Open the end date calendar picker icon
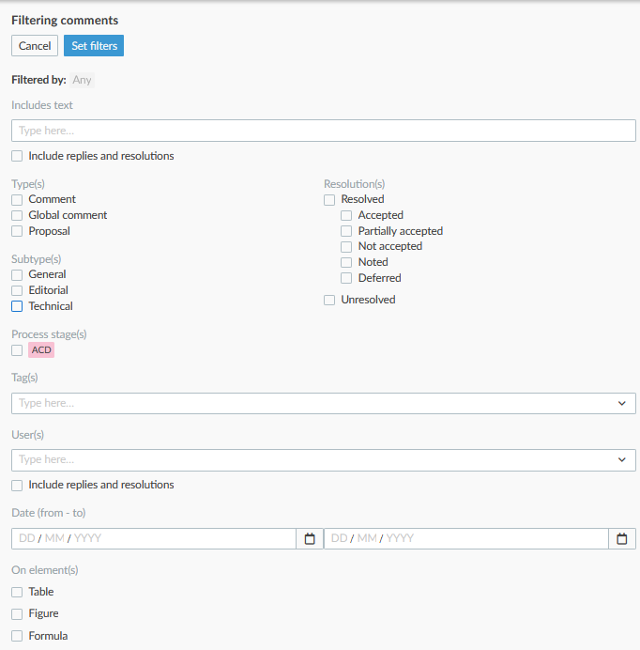The image size is (640, 650). (622, 538)
